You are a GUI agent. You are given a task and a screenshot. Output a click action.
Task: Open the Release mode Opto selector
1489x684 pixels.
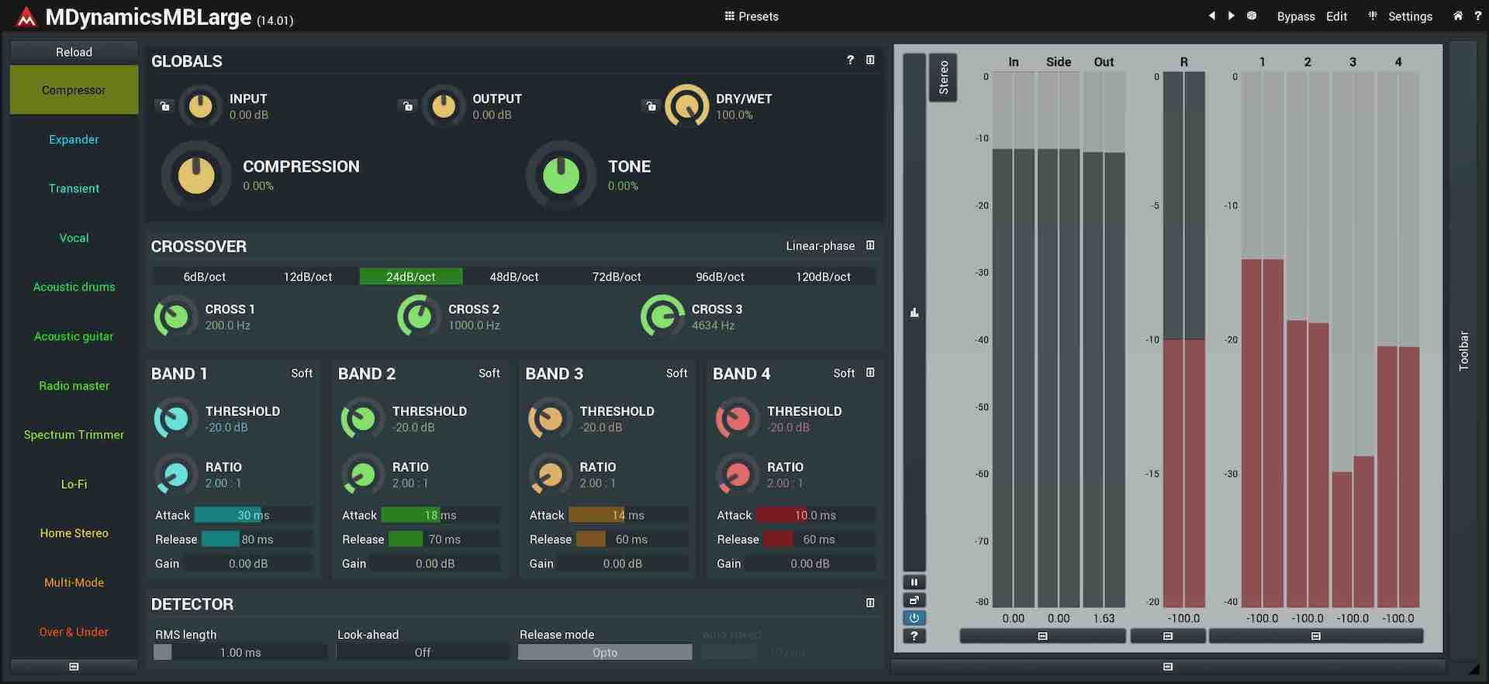click(605, 653)
